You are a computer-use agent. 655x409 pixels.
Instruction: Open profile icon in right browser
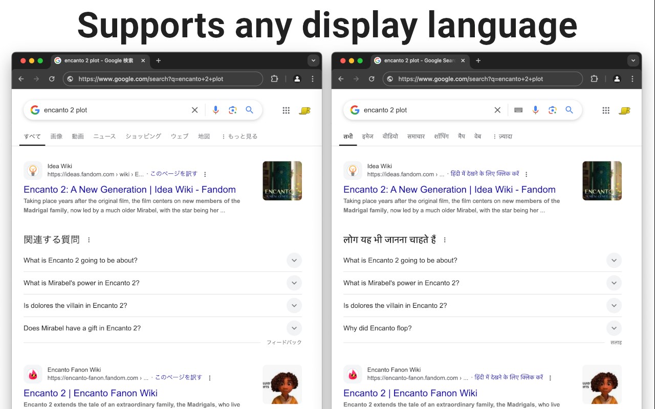click(x=617, y=79)
